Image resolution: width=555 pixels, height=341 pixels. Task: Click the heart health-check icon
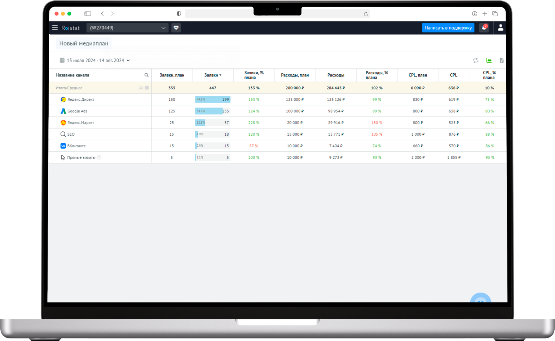coord(176,28)
